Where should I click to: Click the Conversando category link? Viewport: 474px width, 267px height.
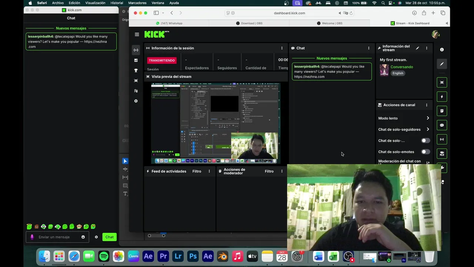tap(402, 67)
